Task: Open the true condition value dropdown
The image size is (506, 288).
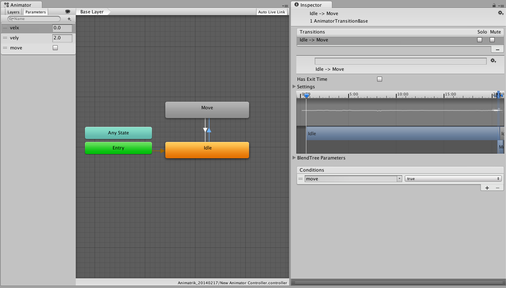Action: tap(453, 178)
